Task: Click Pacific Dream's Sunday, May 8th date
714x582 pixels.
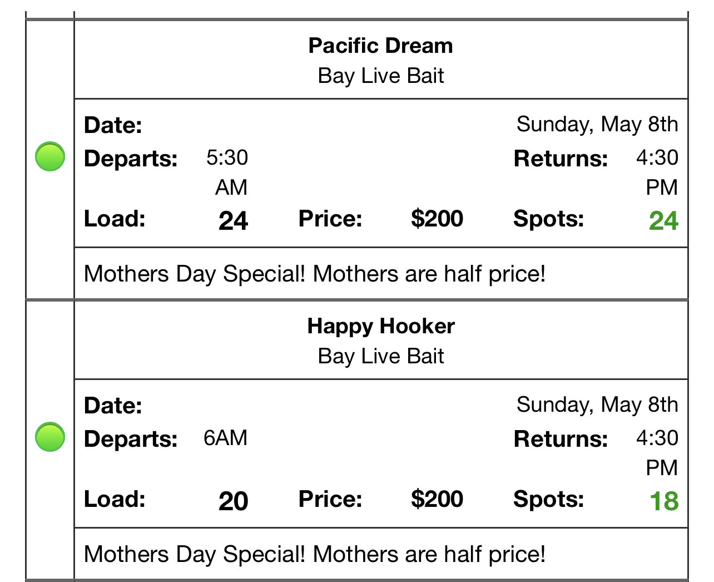Action: [597, 124]
